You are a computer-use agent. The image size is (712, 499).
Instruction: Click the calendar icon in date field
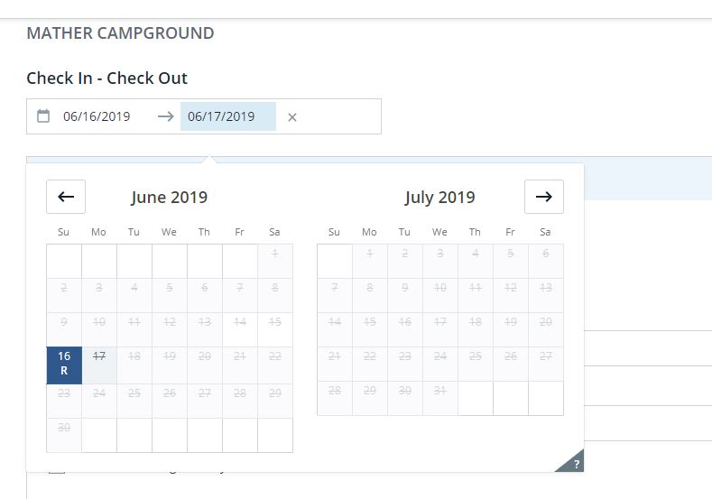[x=43, y=116]
